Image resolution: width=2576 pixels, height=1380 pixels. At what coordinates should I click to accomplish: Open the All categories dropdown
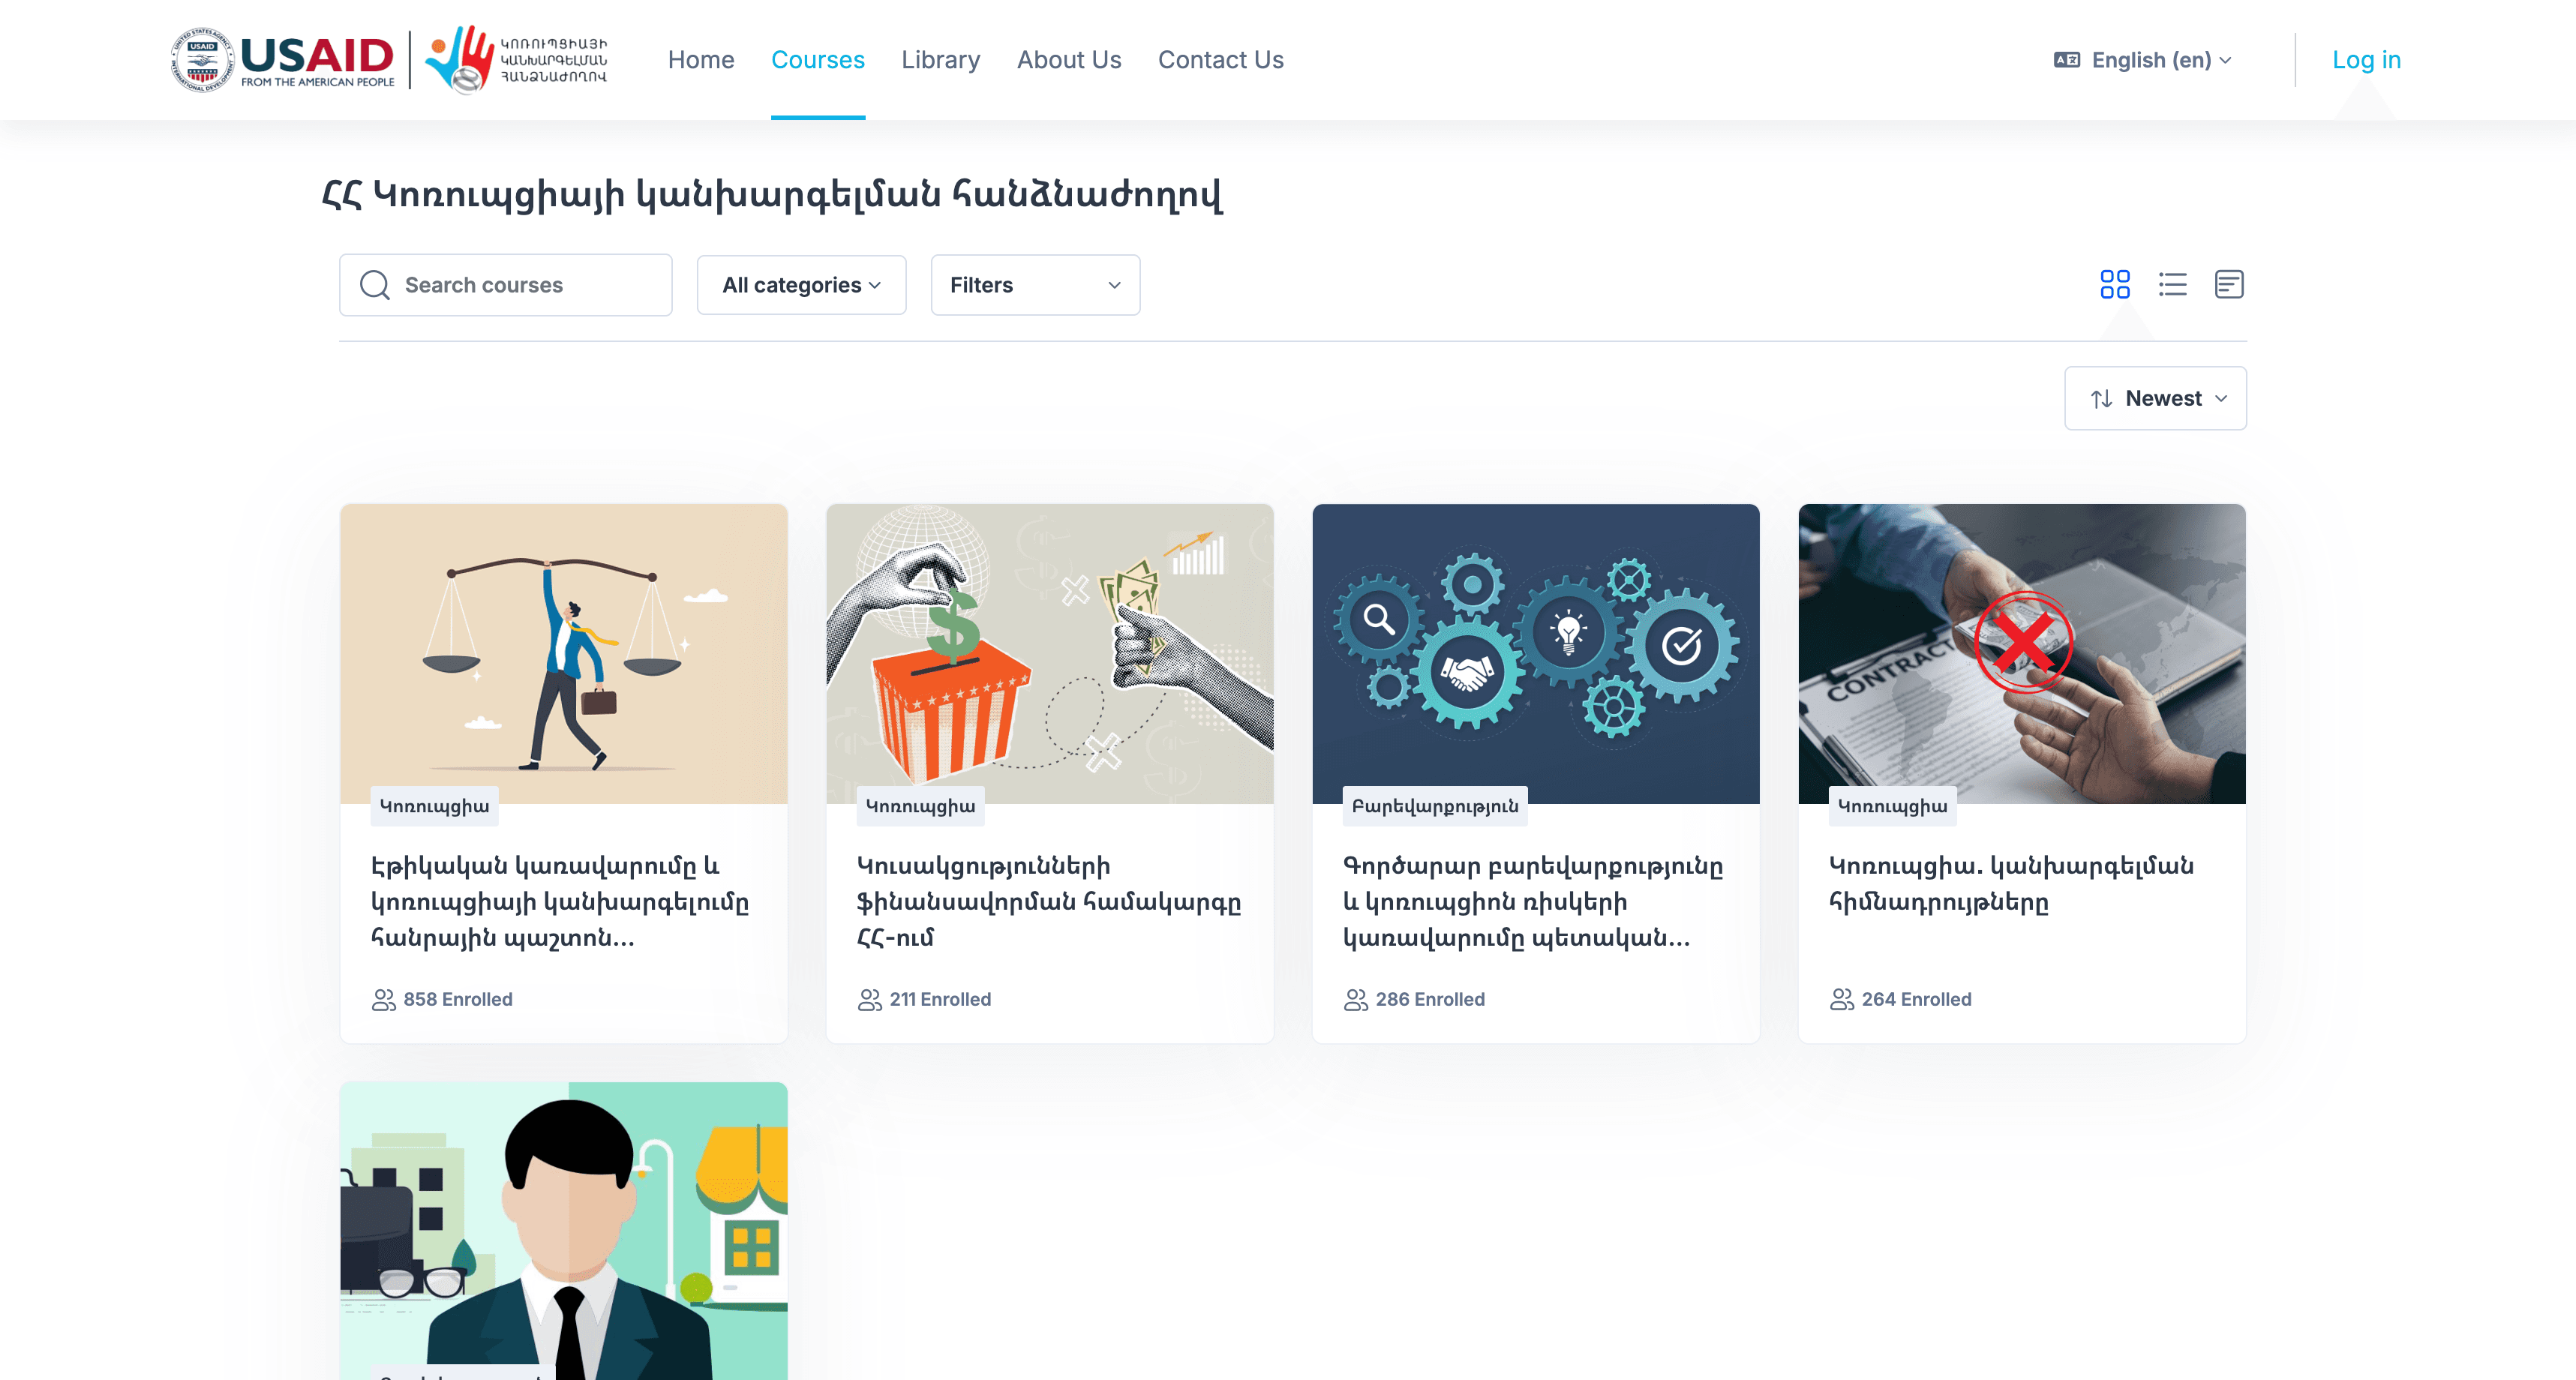click(800, 284)
